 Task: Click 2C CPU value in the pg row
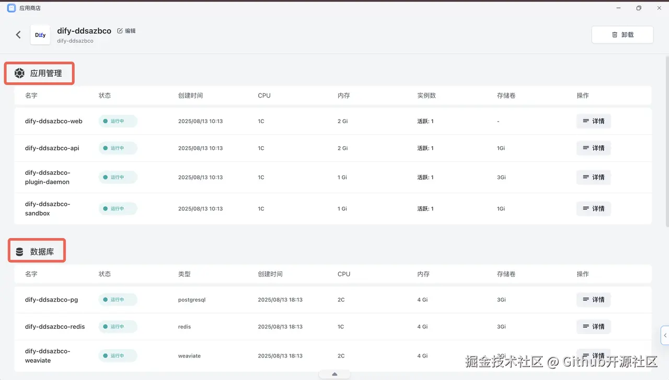point(341,300)
